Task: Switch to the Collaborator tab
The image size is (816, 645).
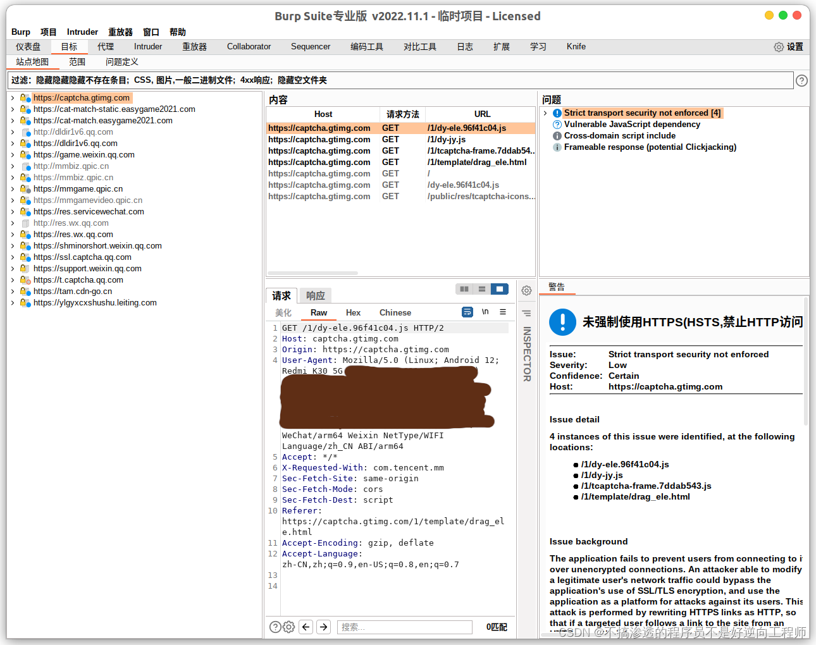Action: 249,47
